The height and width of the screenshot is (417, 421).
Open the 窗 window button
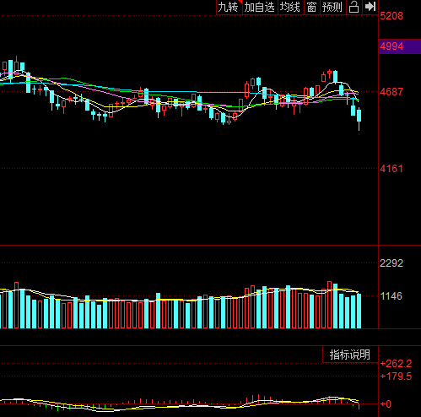(x=311, y=7)
